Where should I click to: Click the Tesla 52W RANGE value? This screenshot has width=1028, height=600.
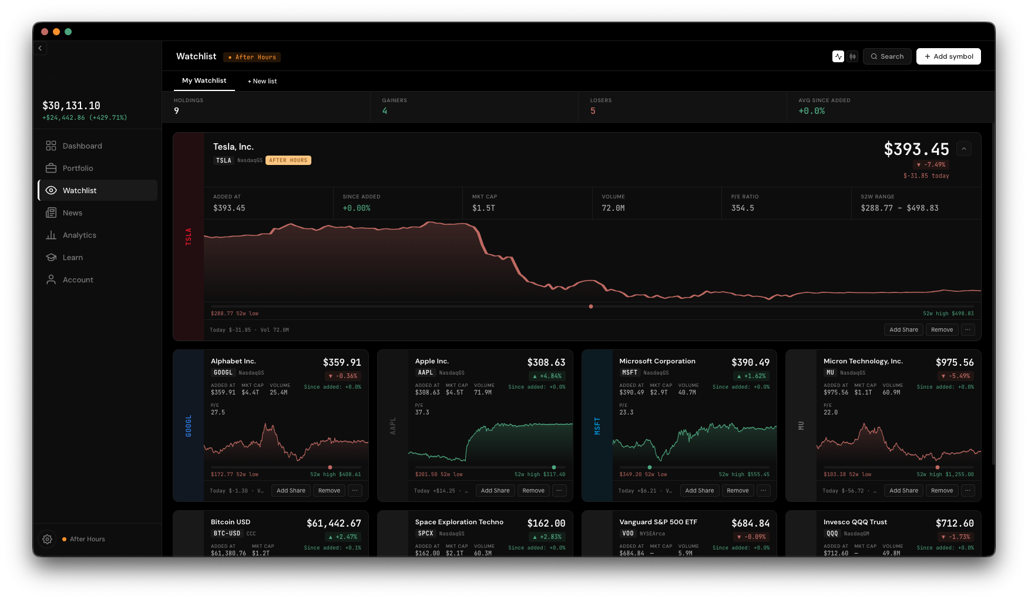pyautogui.click(x=899, y=208)
